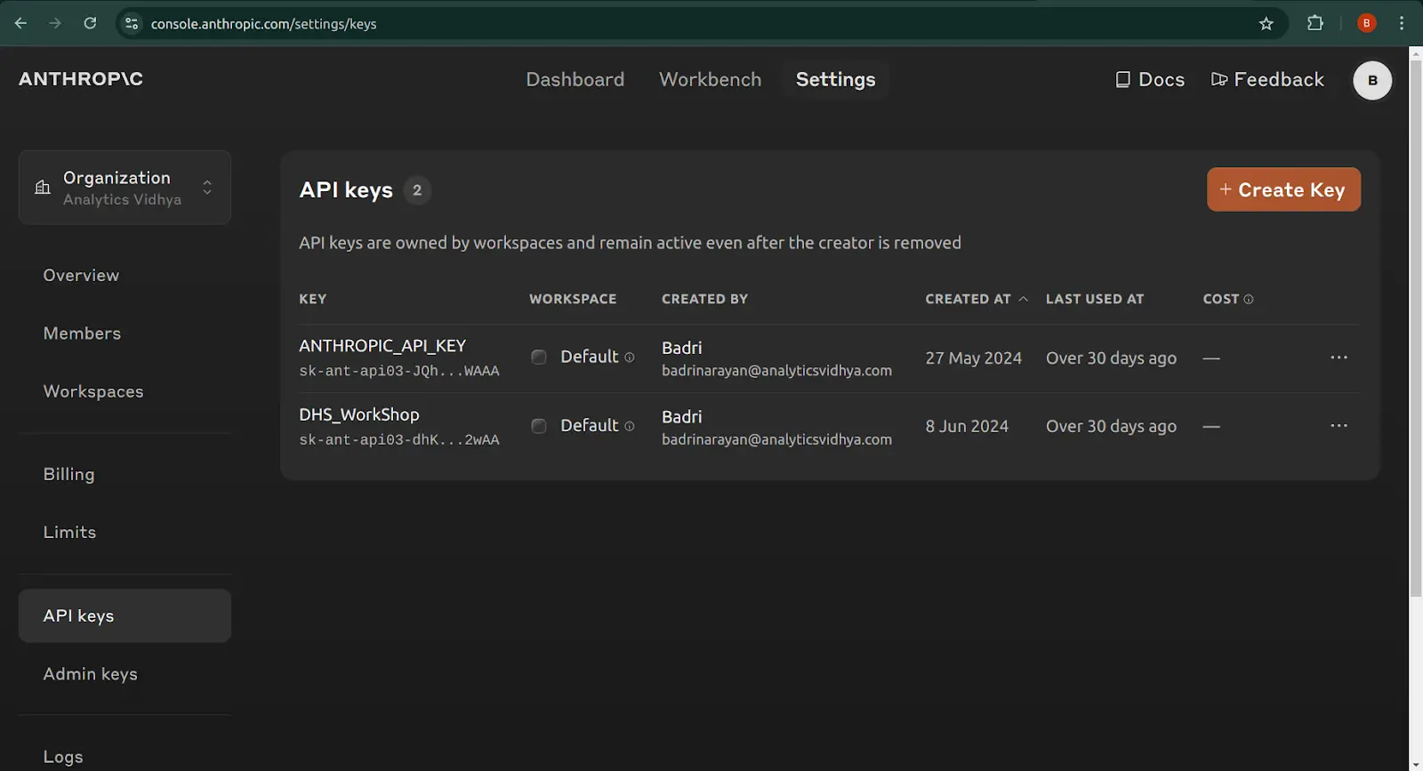Click the workspace color icon for ANTHROPIC_API_KEY row
The width and height of the screenshot is (1423, 771).
[539, 357]
